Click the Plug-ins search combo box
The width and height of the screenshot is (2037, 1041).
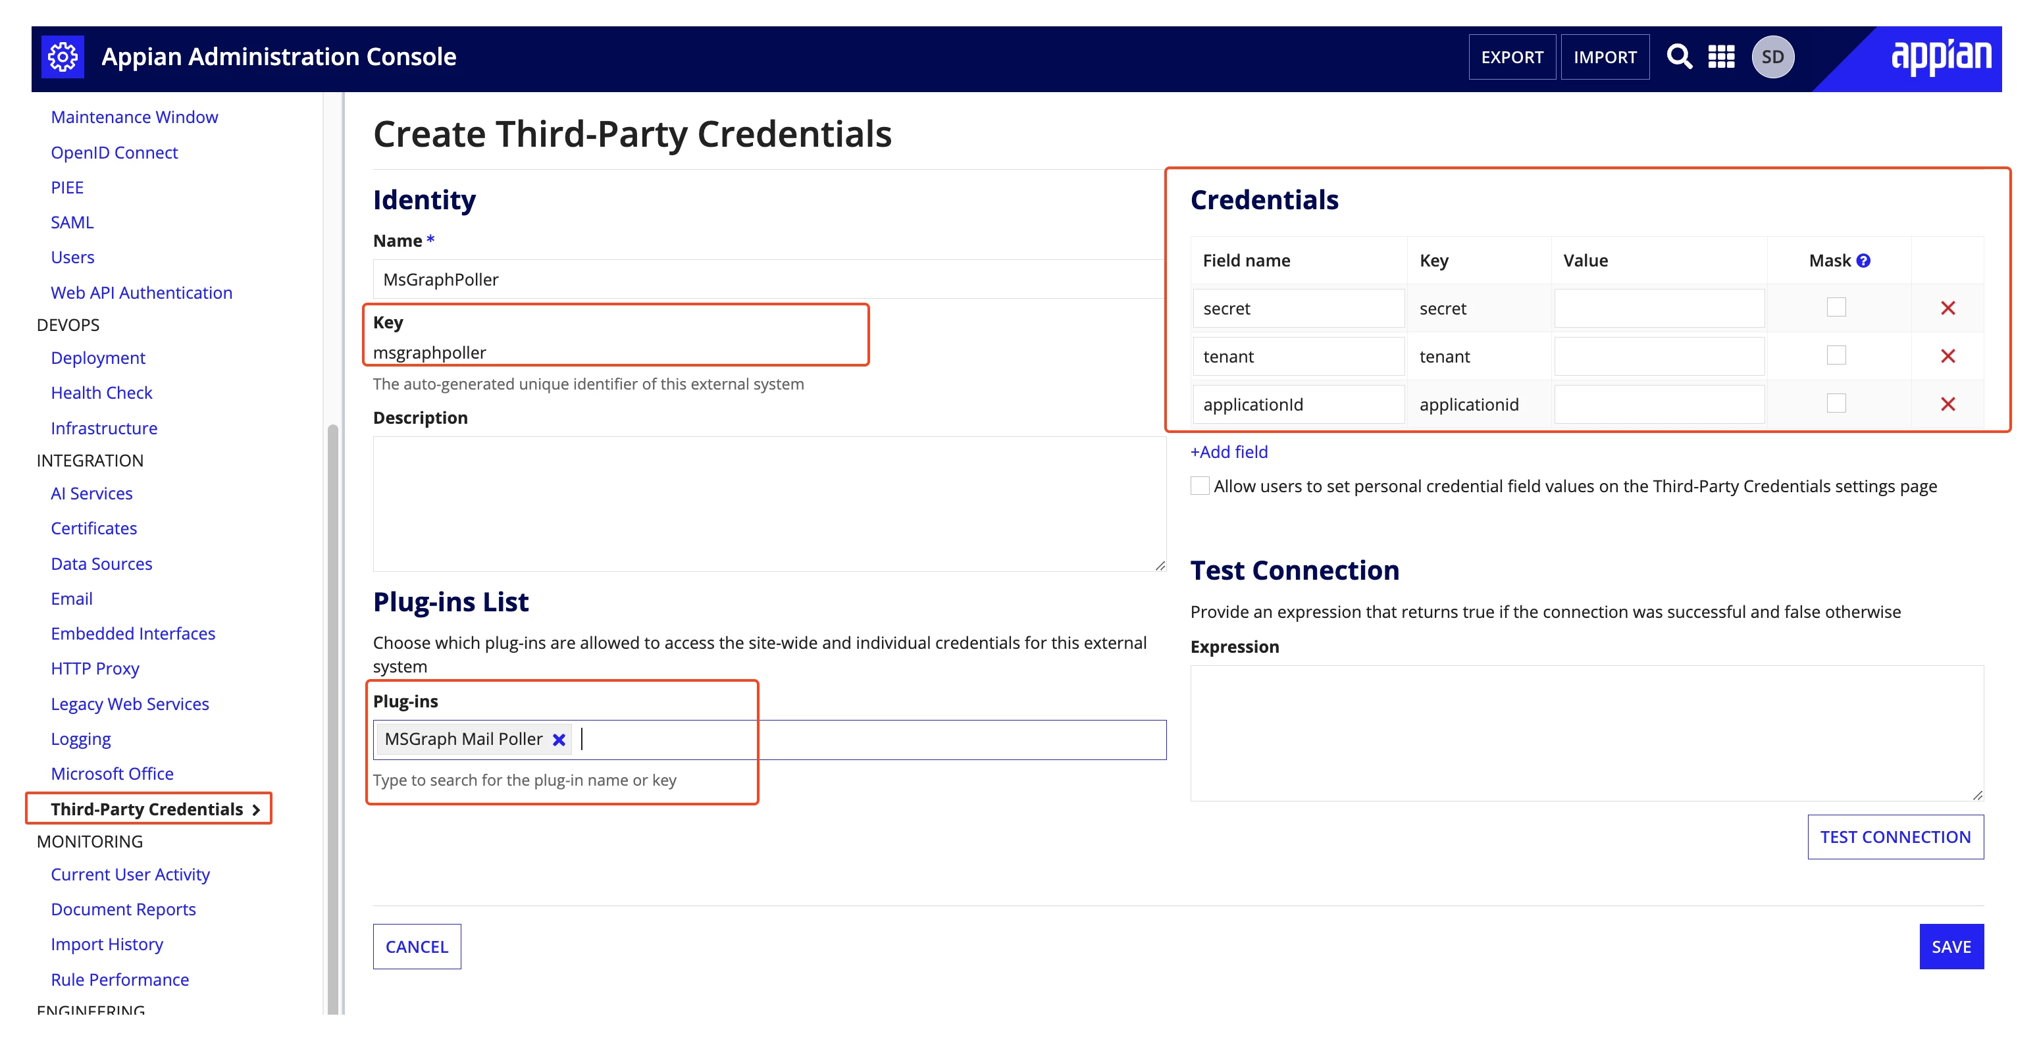pos(769,740)
